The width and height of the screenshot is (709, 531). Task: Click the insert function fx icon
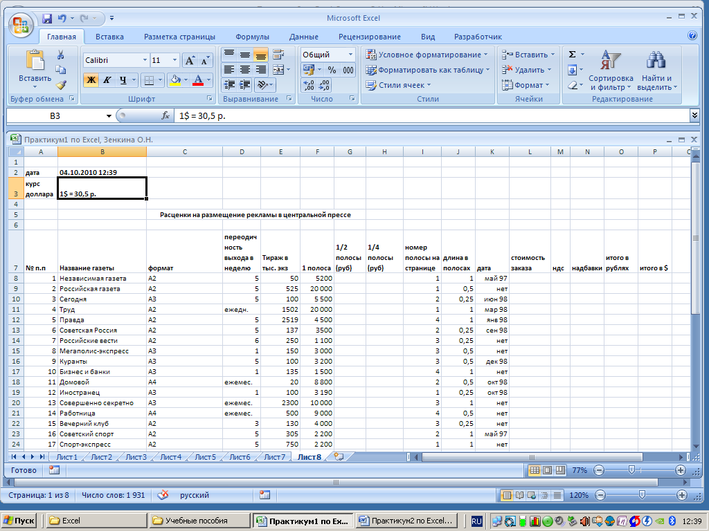click(166, 116)
